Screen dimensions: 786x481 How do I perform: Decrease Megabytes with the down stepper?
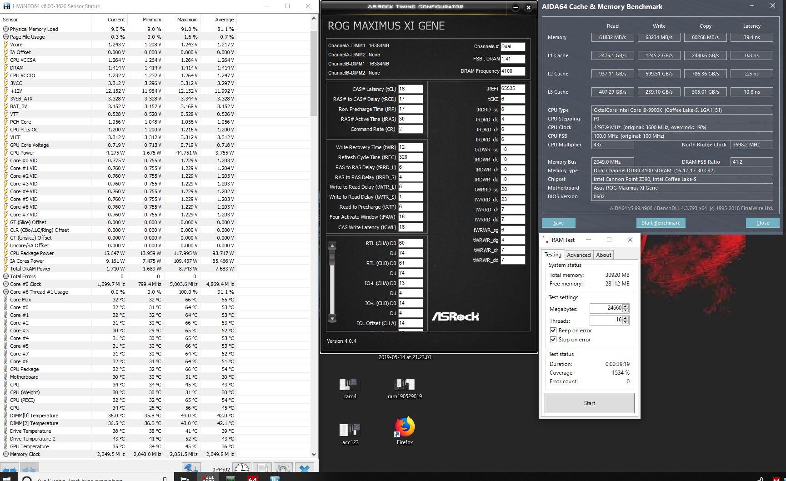[626, 310]
